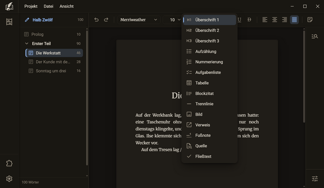Viewport: 324px width, 188px height.
Task: Open Sonntag um drei chapter
Action: (x=54, y=71)
